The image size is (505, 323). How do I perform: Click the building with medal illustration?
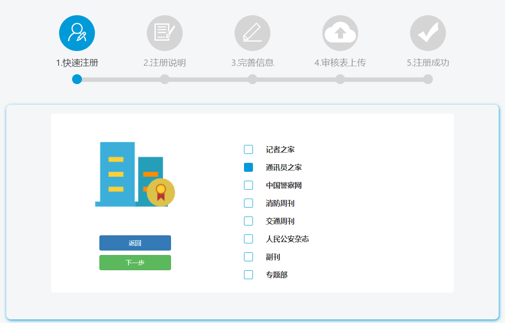(x=135, y=174)
